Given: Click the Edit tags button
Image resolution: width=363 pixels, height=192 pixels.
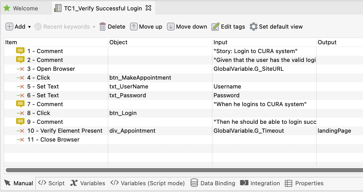Looking at the screenshot, I should (x=228, y=26).
